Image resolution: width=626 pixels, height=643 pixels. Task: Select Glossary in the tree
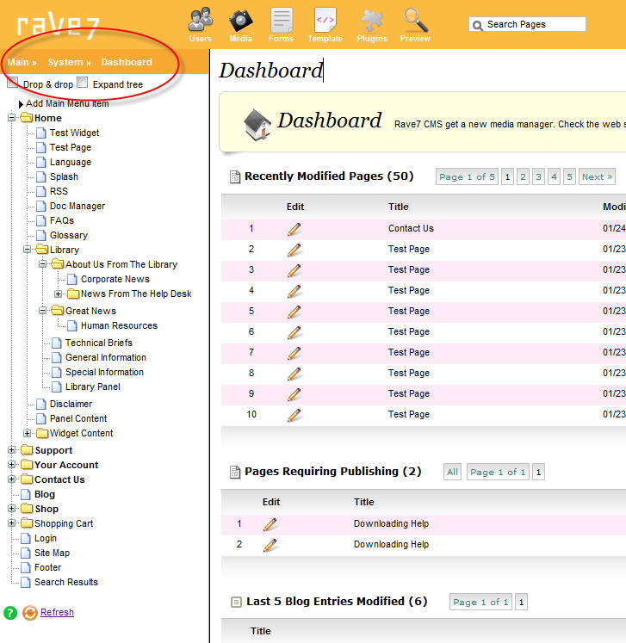69,235
